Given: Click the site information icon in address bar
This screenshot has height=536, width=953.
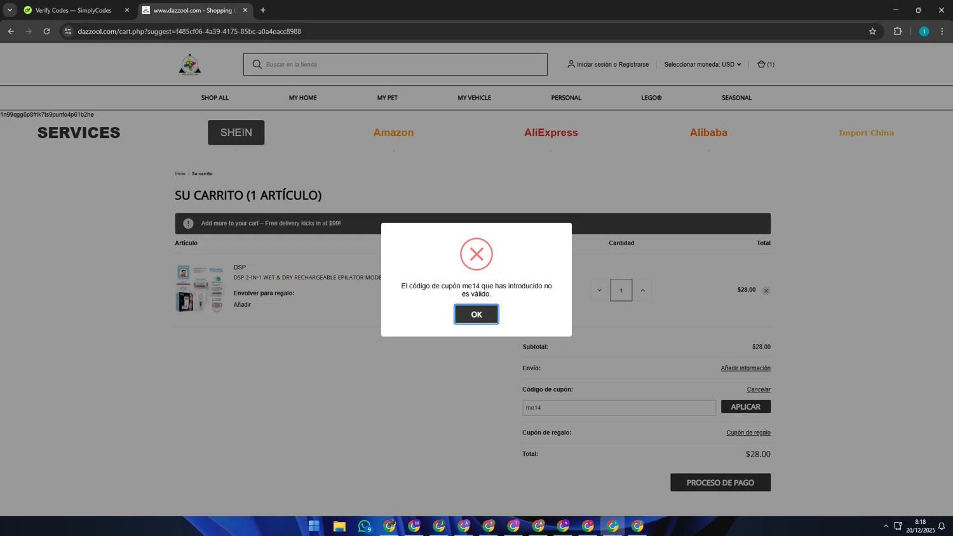Looking at the screenshot, I should pos(68,31).
